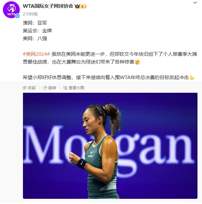Image resolution: width=202 pixels, height=204 pixels.
Task: Click the level II gold badge
Action: coord(83,6)
